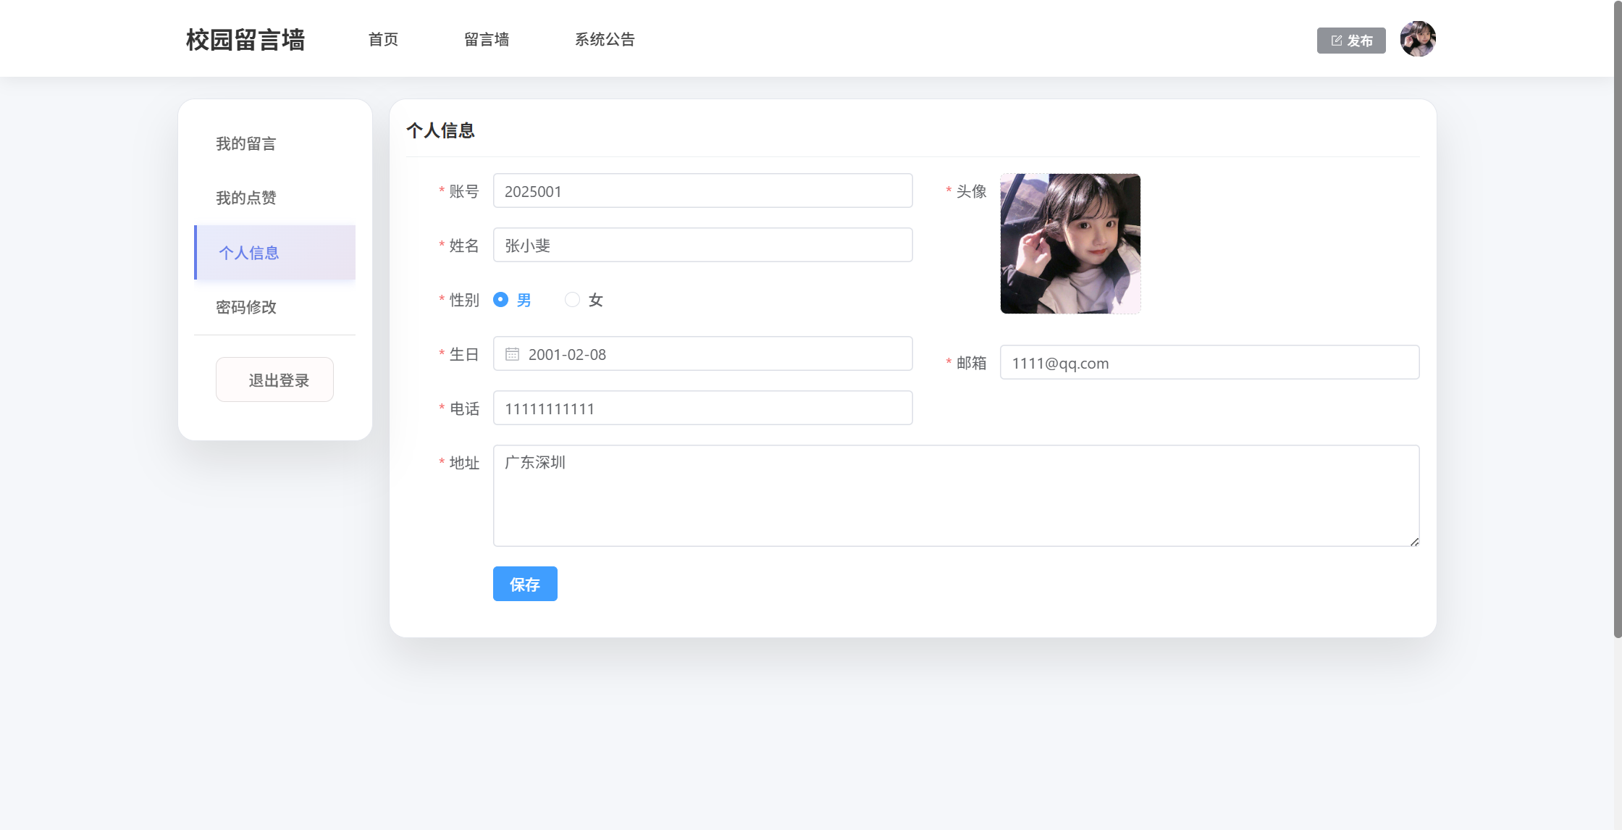
Task: Click the 姓名 name input field
Action: tap(702, 246)
